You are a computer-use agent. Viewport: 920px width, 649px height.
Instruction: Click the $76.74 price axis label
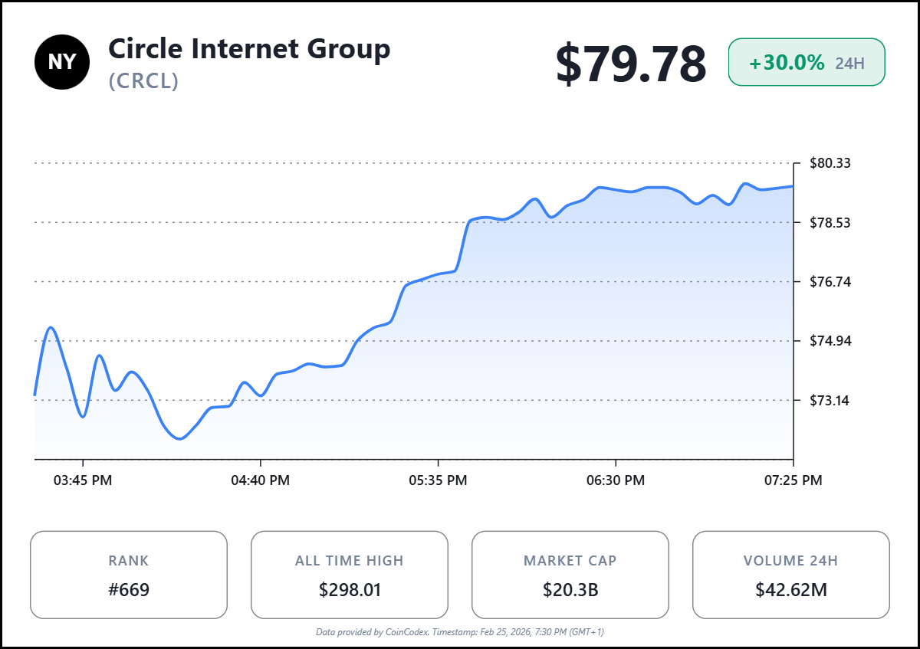click(x=830, y=281)
